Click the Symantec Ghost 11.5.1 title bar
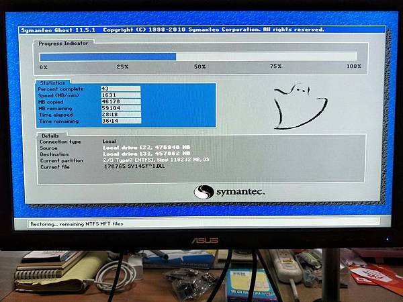Viewport: 403px width, 302px height. pyautogui.click(x=201, y=30)
